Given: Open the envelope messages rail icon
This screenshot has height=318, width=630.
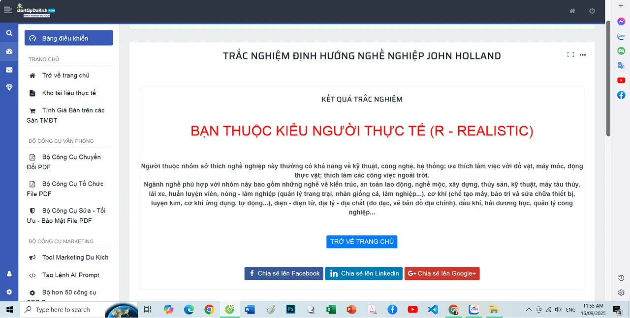Looking at the screenshot, I should click(9, 70).
